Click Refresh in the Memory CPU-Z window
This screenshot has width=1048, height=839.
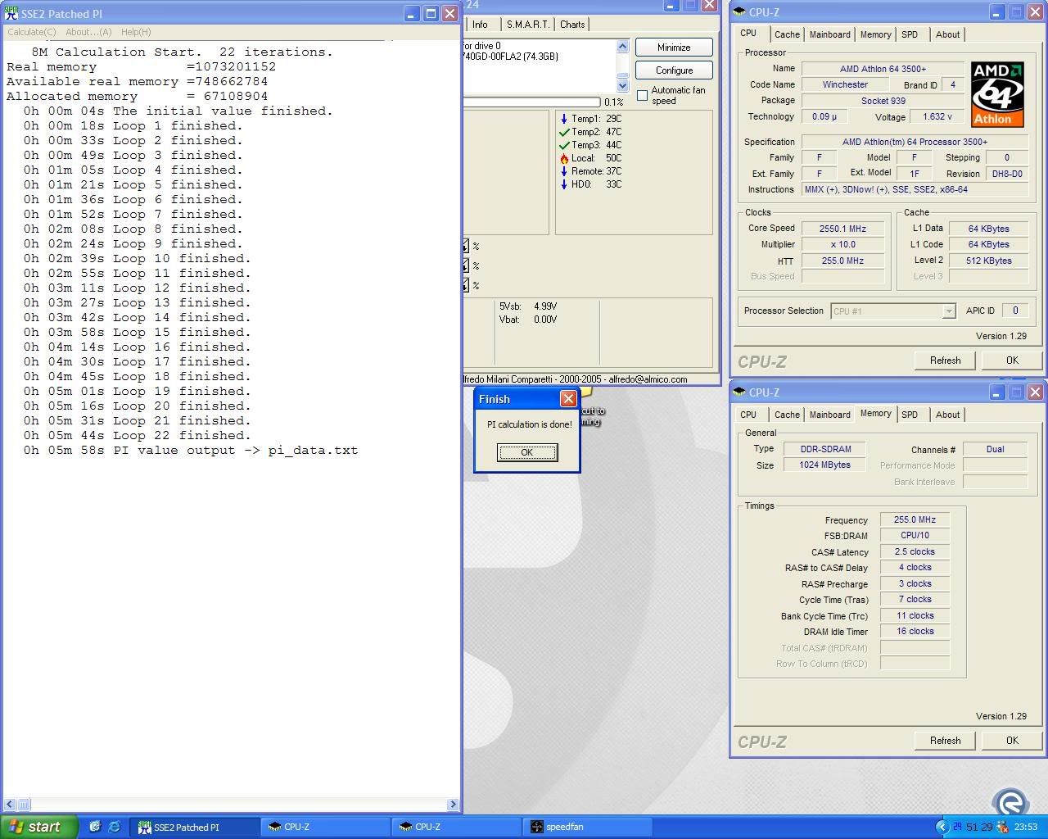click(x=945, y=741)
